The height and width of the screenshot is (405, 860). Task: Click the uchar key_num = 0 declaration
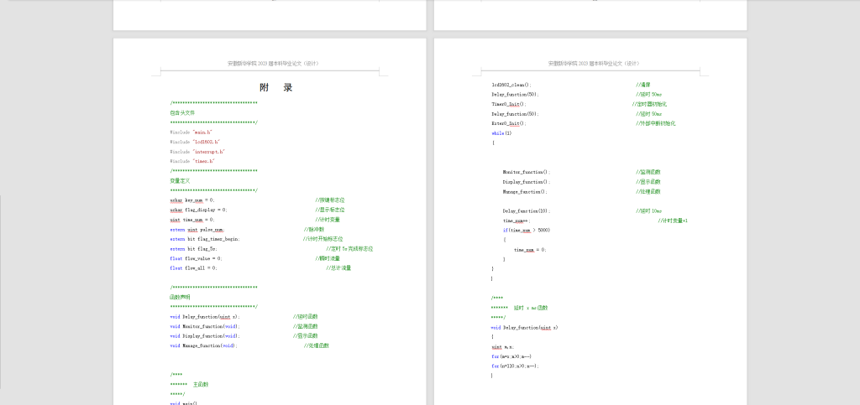click(192, 200)
